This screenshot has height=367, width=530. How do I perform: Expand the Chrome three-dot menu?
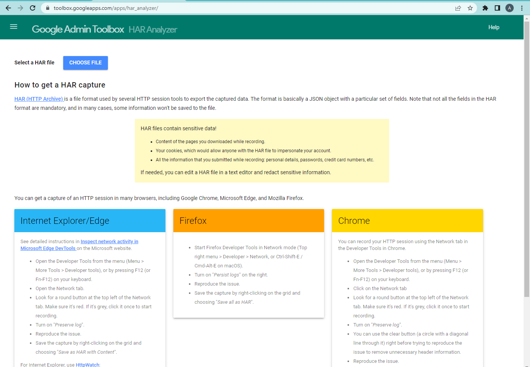(x=522, y=8)
